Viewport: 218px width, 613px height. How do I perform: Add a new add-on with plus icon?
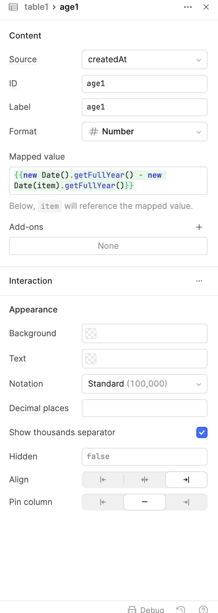(x=199, y=227)
